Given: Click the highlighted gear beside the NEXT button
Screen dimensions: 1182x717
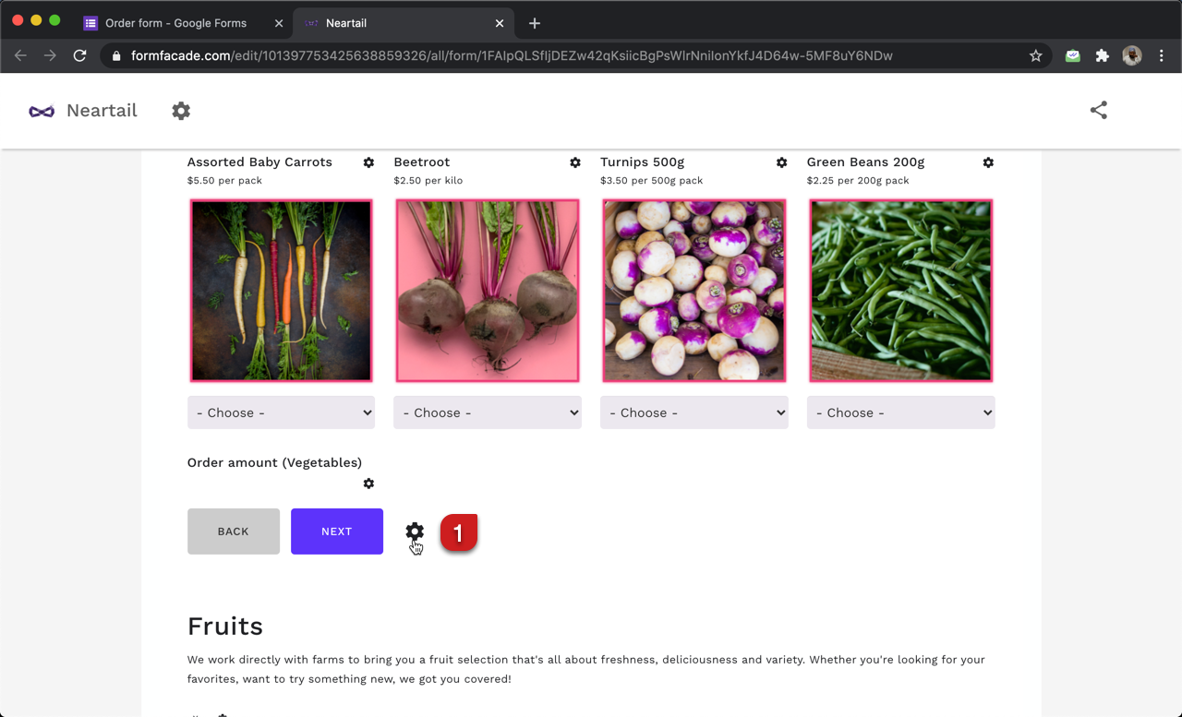Looking at the screenshot, I should pyautogui.click(x=414, y=532).
